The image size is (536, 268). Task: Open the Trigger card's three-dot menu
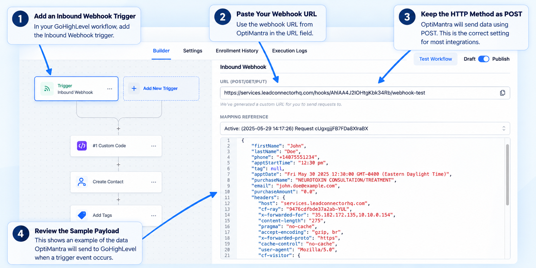click(x=110, y=89)
